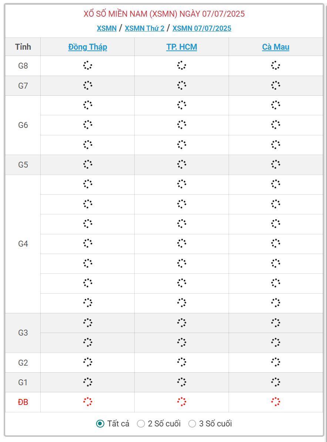Screen dimensions: 327x442
Task: Go to the XSMN breadcrumb link
Action: [x=107, y=28]
